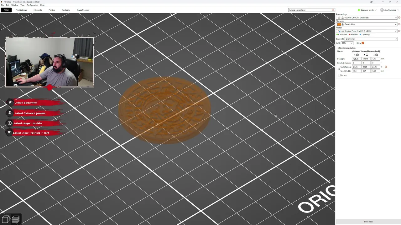Open the Help menu
Viewport: 401px width, 225px height.
coord(42,5)
